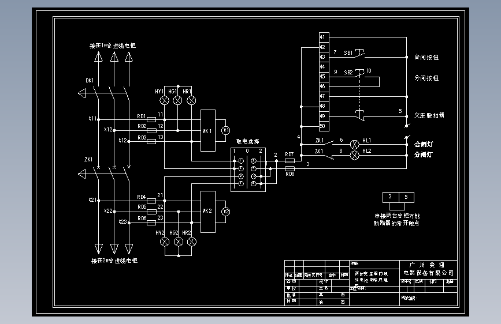Click the 欠压脱扣器 annotation

tap(429, 115)
